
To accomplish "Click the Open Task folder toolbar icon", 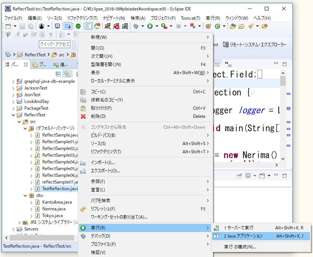I will pyautogui.click(x=241, y=26).
